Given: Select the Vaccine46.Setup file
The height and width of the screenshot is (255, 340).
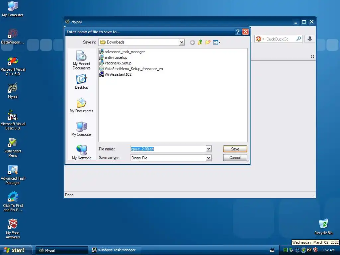Looking at the screenshot, I should pos(115,63).
